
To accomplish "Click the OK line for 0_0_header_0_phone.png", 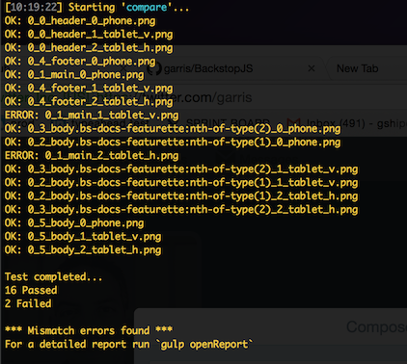I will [x=80, y=20].
